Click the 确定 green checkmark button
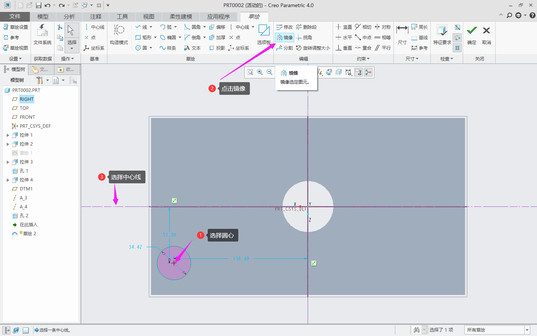Viewport: 537px width, 336px height. [472, 34]
